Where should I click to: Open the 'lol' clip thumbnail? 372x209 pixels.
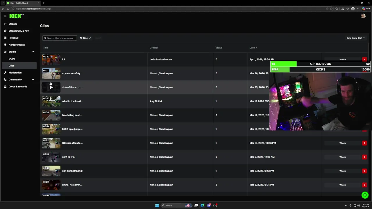(51, 59)
